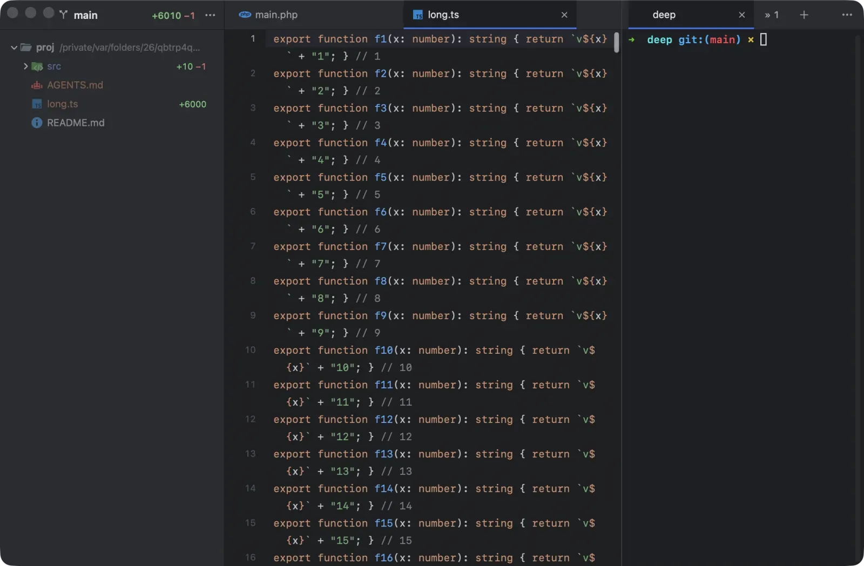The image size is (864, 566).
Task: Click the terminal prompt cursor
Action: click(x=764, y=39)
